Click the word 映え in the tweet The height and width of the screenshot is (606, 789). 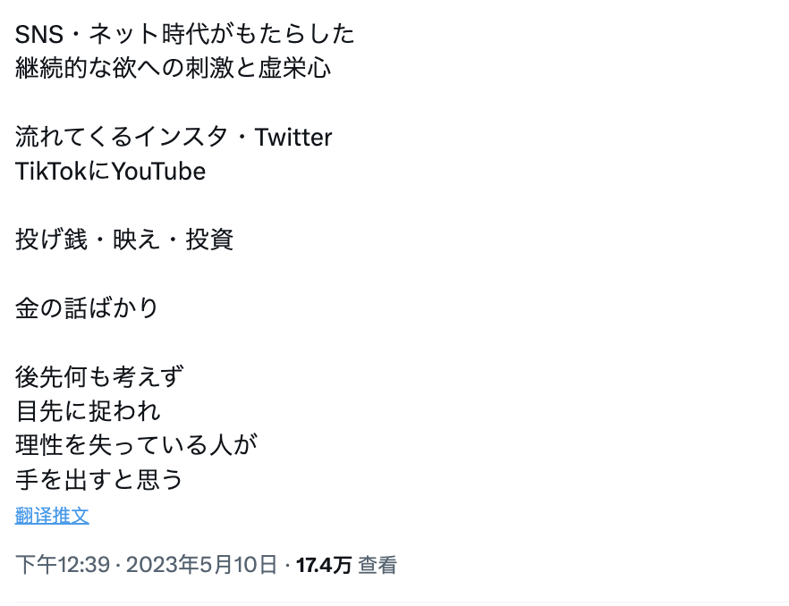pyautogui.click(x=136, y=240)
